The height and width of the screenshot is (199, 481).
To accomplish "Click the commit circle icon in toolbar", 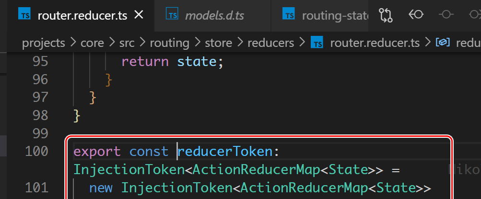I will [446, 14].
